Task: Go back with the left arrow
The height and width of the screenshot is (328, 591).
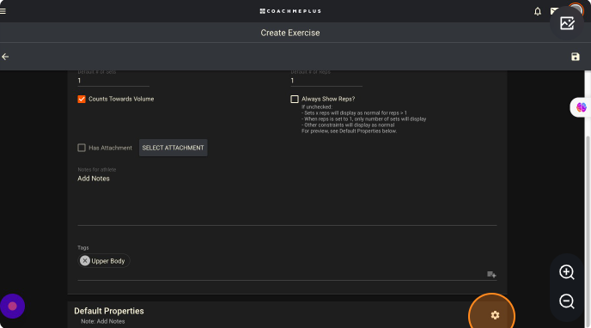Action: (5, 57)
